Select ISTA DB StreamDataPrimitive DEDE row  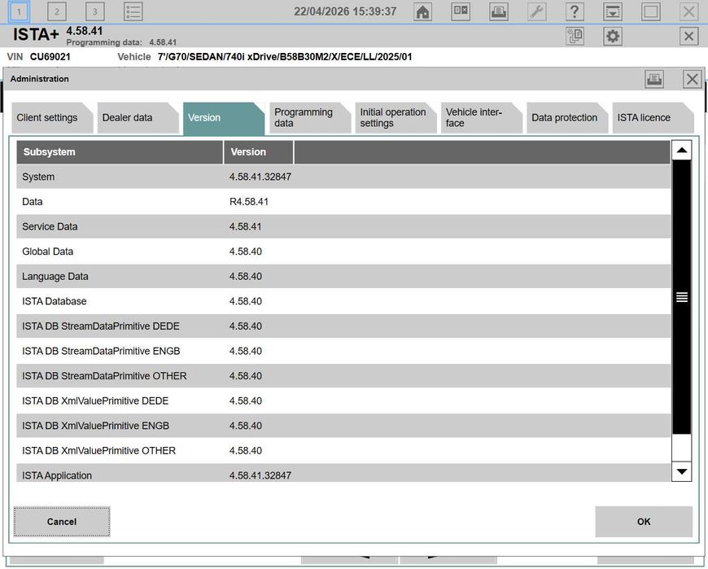click(x=343, y=326)
